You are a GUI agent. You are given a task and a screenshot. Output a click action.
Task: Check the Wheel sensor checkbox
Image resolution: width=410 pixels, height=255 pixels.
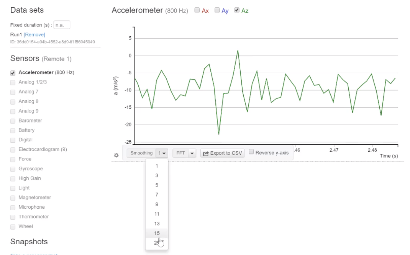point(13,227)
